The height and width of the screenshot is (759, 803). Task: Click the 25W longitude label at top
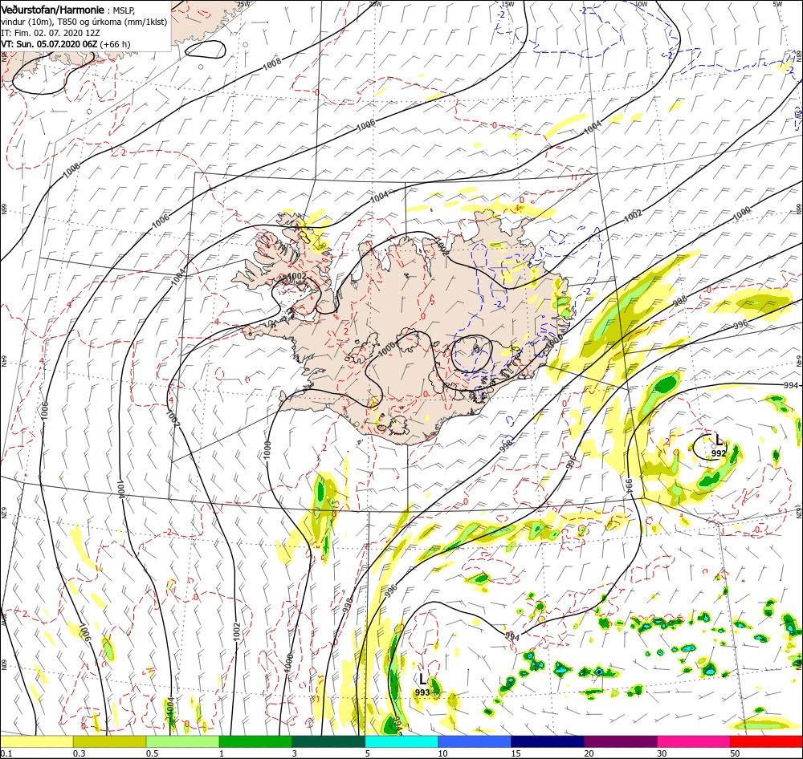244,4
